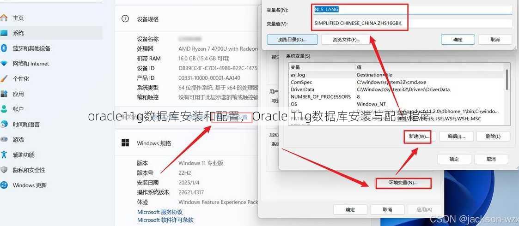Open Microsoft 软件许可条款 link
This screenshot has width=519, height=226.
pyautogui.click(x=165, y=220)
